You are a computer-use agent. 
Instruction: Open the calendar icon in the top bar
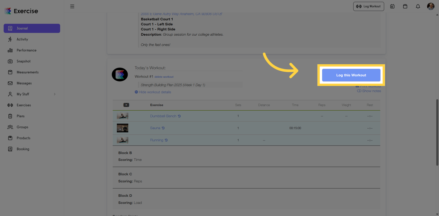click(x=405, y=6)
